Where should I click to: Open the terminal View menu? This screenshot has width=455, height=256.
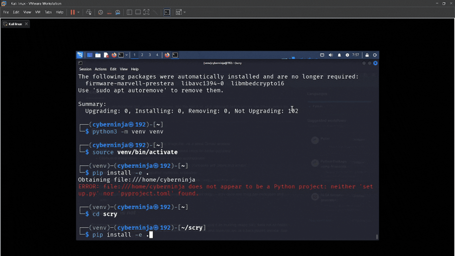[124, 69]
